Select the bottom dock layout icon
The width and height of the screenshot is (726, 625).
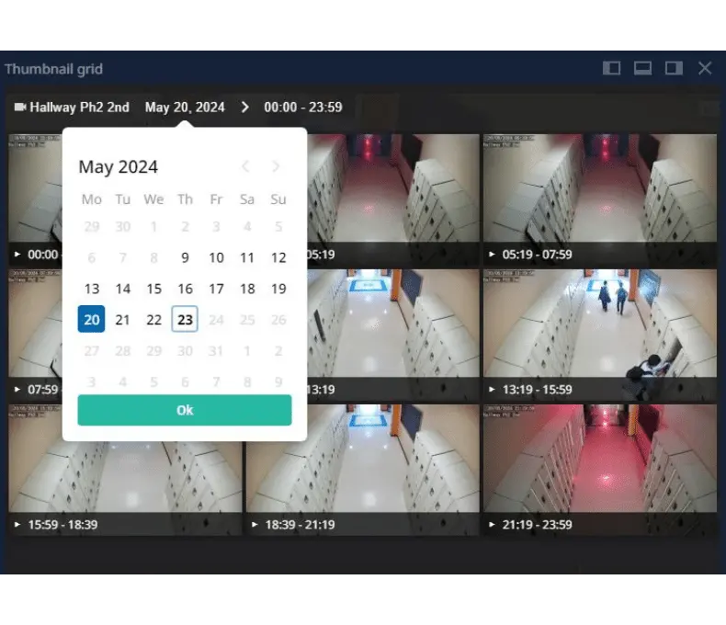pos(642,69)
